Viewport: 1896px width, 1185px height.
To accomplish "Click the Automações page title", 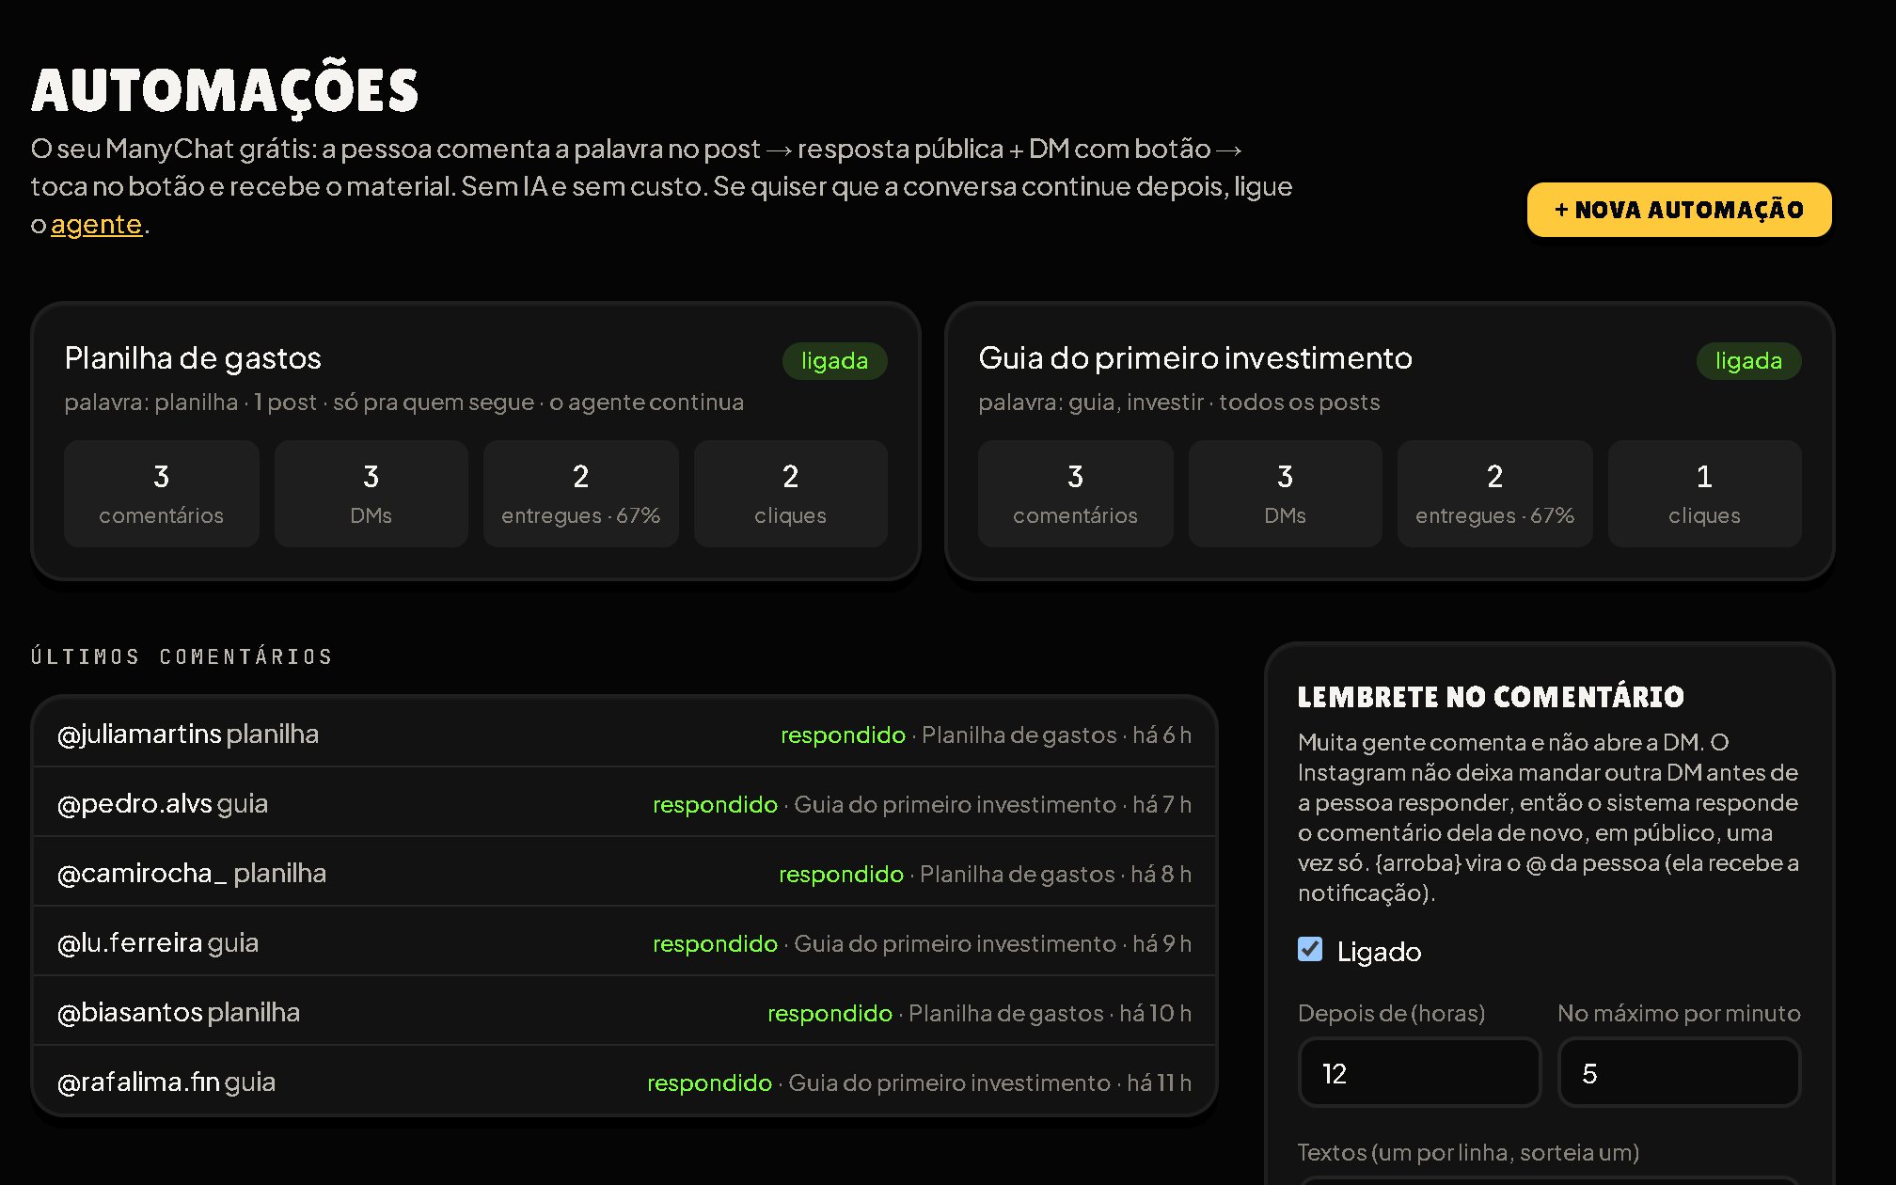I will coord(225,90).
